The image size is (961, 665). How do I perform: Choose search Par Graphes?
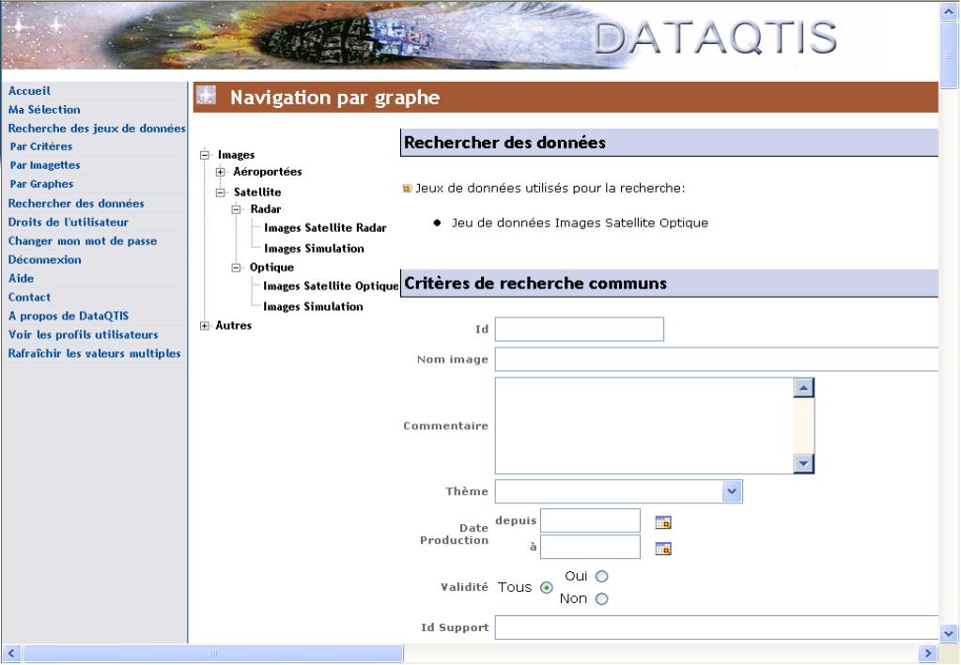pos(41,184)
